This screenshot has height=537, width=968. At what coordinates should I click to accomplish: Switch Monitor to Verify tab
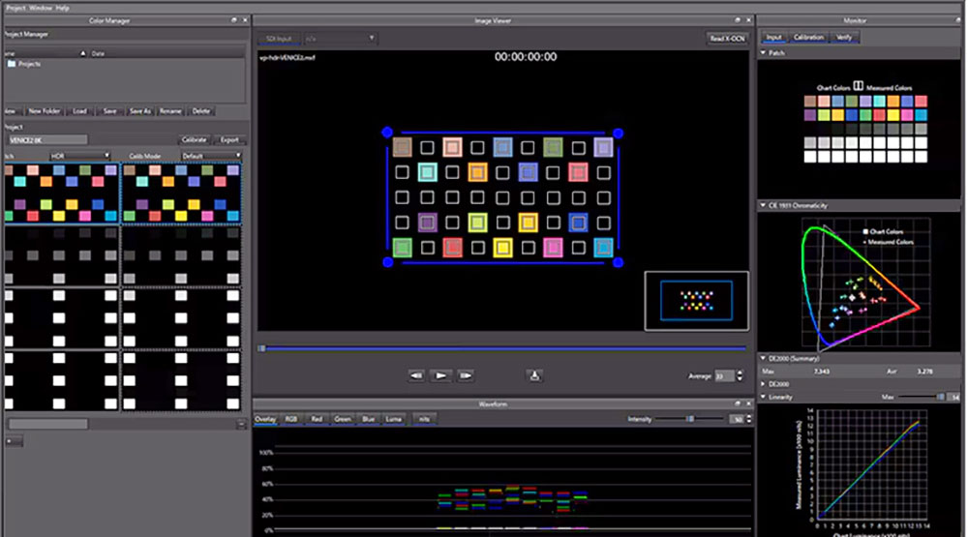[x=844, y=38]
